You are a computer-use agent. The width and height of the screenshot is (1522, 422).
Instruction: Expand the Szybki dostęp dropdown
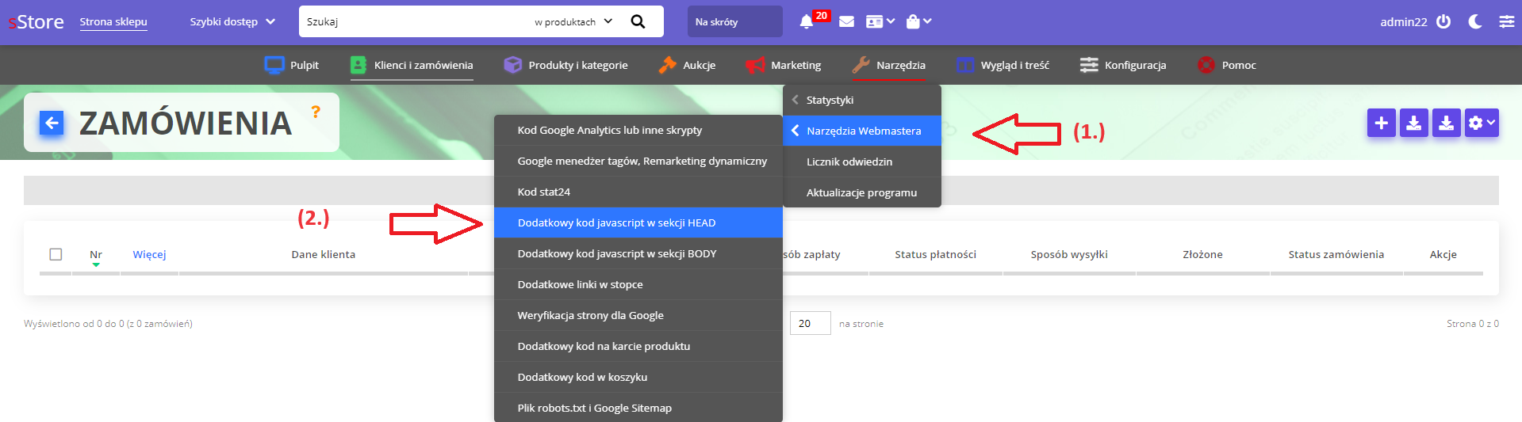232,22
